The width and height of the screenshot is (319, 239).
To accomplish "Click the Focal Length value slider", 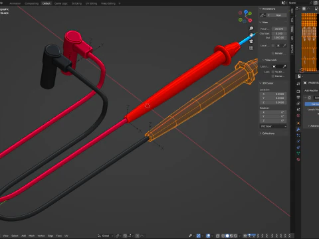I will pos(279,29).
